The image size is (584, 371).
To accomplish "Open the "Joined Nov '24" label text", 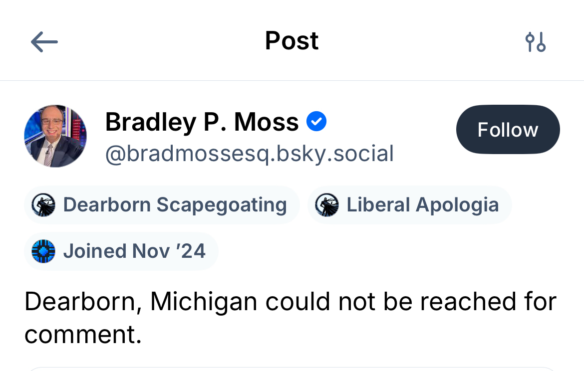I will pyautogui.click(x=134, y=251).
